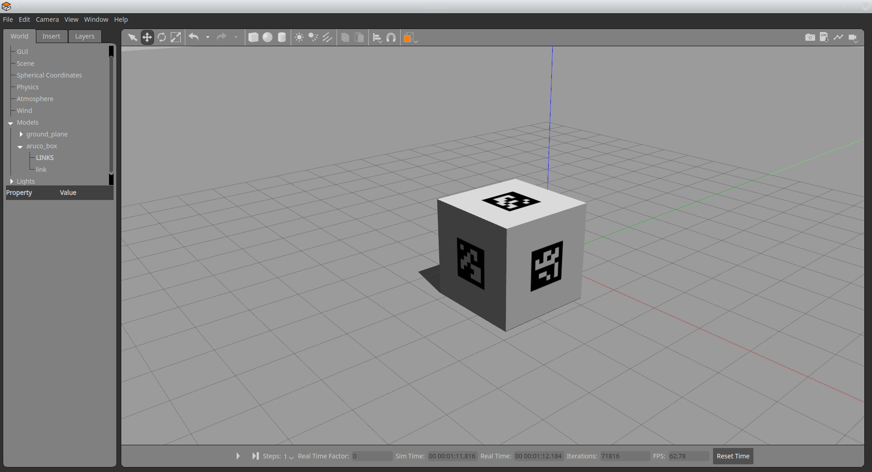Expand the ground_plane tree node
Image resolution: width=872 pixels, height=472 pixels.
pyautogui.click(x=21, y=134)
